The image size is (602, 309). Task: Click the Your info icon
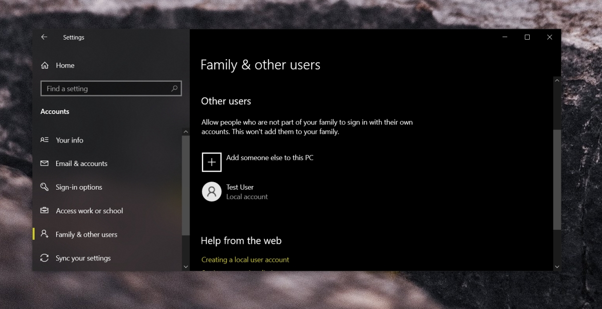pyautogui.click(x=45, y=140)
